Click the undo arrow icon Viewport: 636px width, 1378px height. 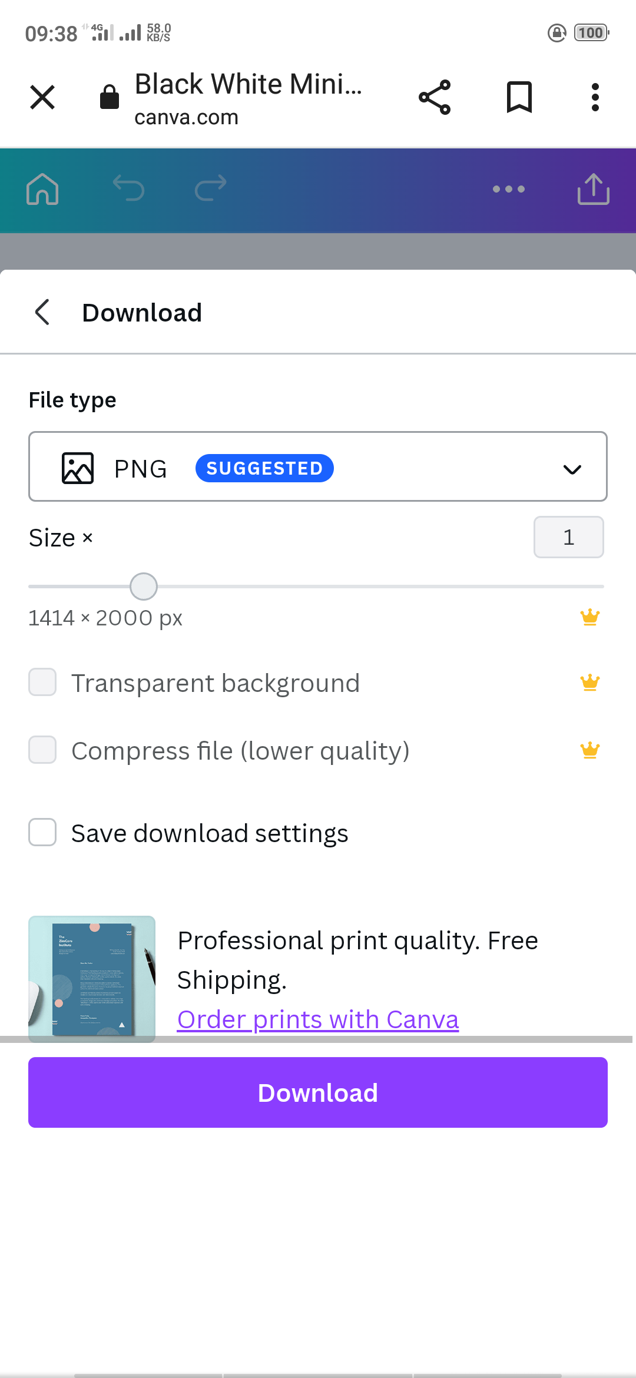pyautogui.click(x=128, y=188)
